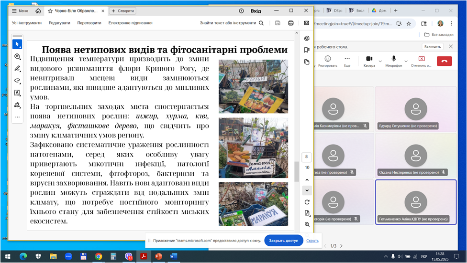Click the zoom magnifier icon in sidebar
This screenshot has width=467, height=263.
(307, 224)
